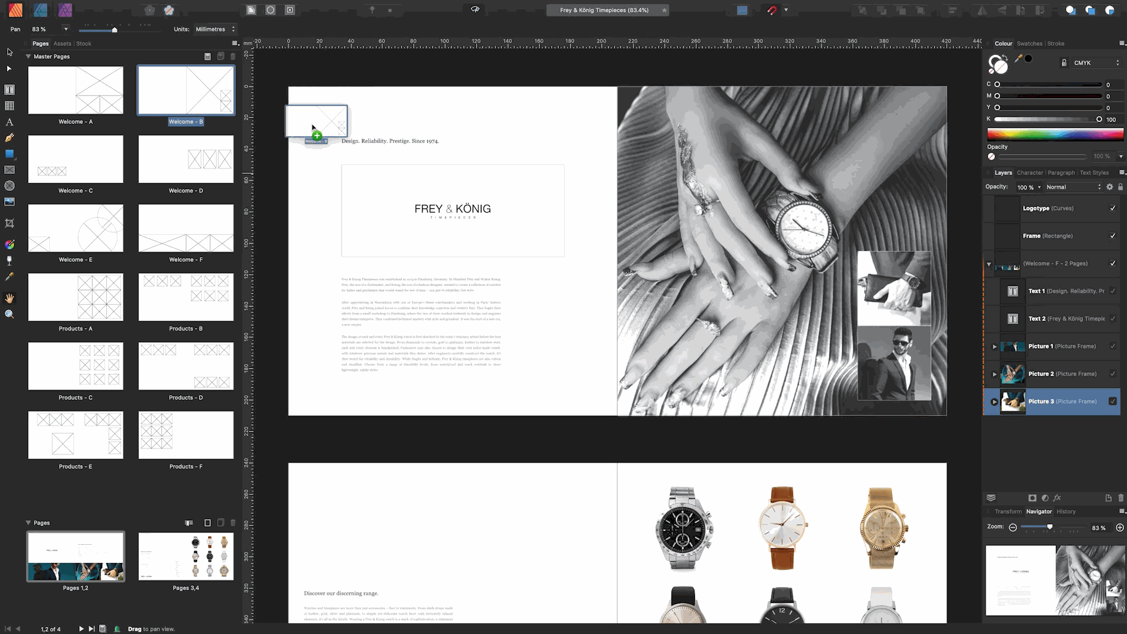Click Pages 3,4 thumbnail in pages panel

(x=185, y=557)
